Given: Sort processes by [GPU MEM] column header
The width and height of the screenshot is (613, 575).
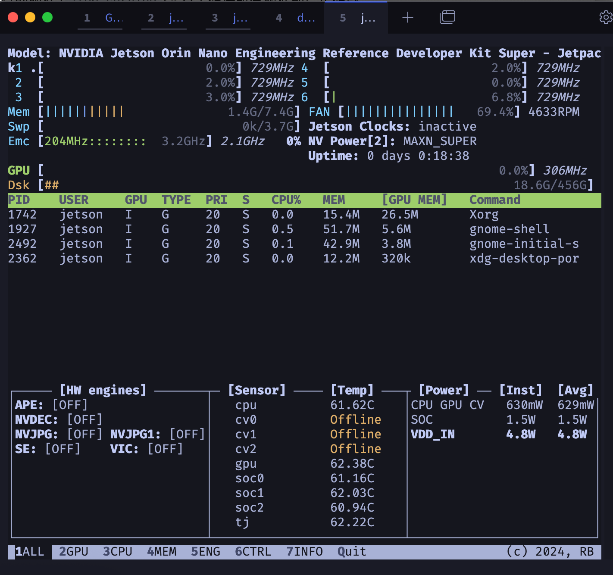Looking at the screenshot, I should [414, 200].
